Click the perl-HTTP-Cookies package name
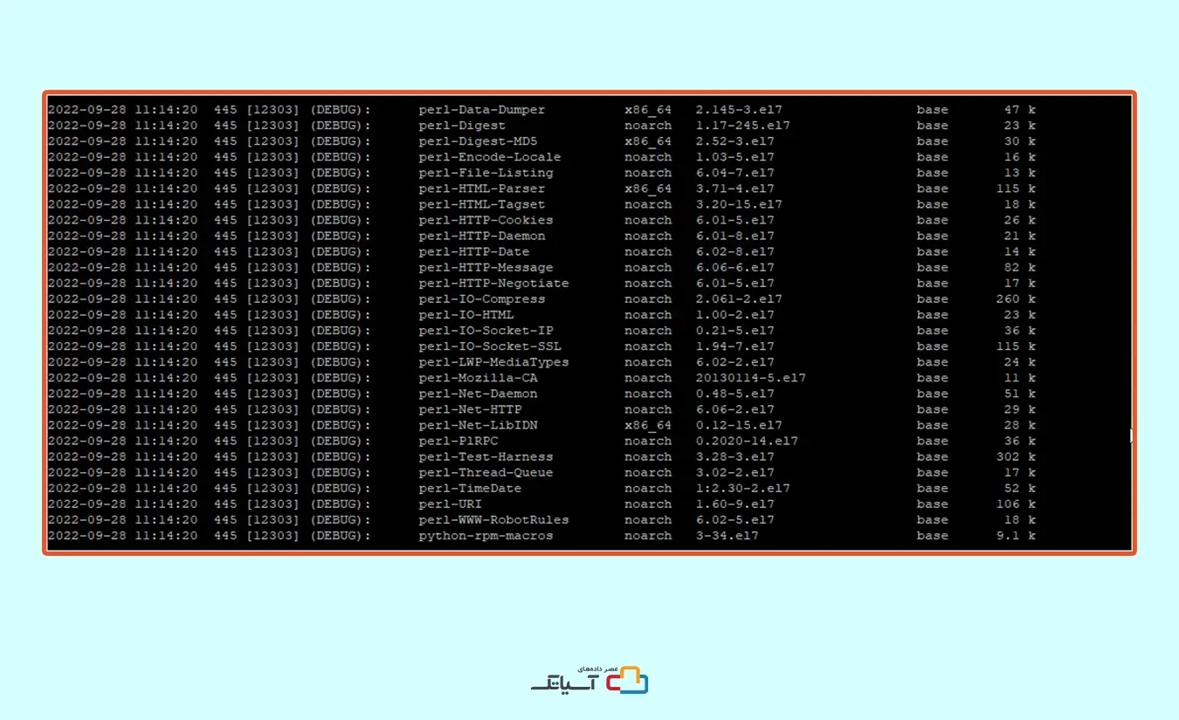This screenshot has width=1179, height=720. tap(486, 220)
